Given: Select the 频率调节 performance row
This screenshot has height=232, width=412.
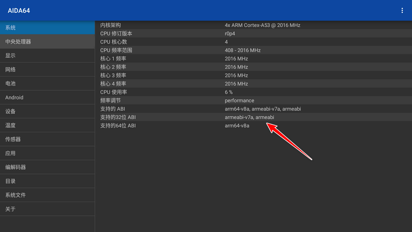Looking at the screenshot, I should (x=253, y=101).
